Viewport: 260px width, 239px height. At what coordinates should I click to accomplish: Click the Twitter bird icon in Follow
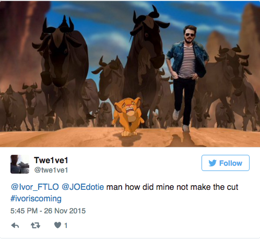[212, 163]
